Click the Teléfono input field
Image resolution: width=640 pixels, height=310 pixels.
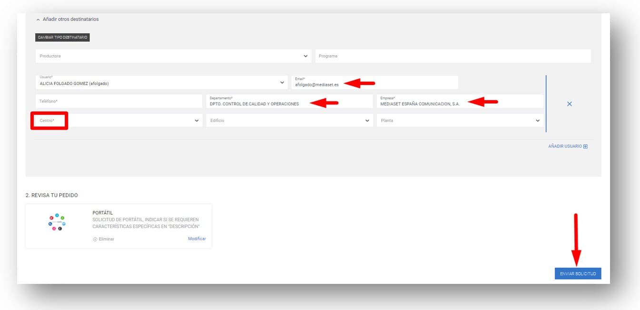[x=118, y=102]
